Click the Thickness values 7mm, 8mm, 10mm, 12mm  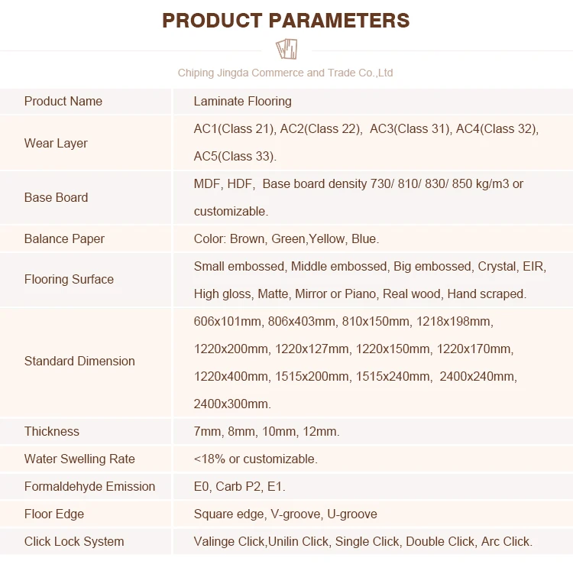pos(267,431)
